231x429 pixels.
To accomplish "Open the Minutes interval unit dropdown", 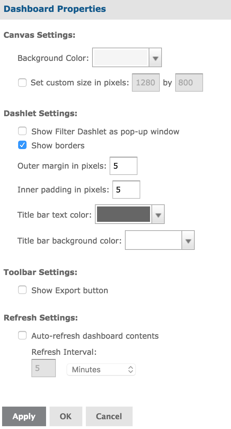I will click(x=101, y=370).
